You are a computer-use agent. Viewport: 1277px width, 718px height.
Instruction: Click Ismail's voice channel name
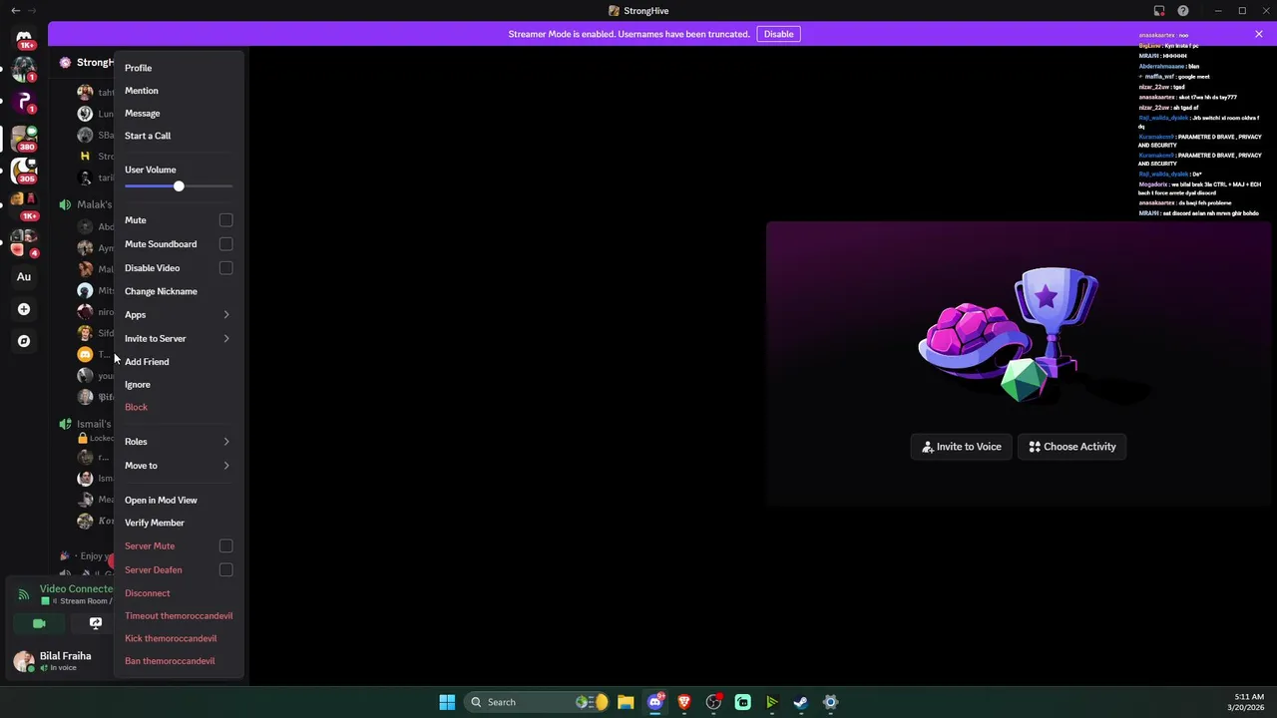tap(95, 424)
